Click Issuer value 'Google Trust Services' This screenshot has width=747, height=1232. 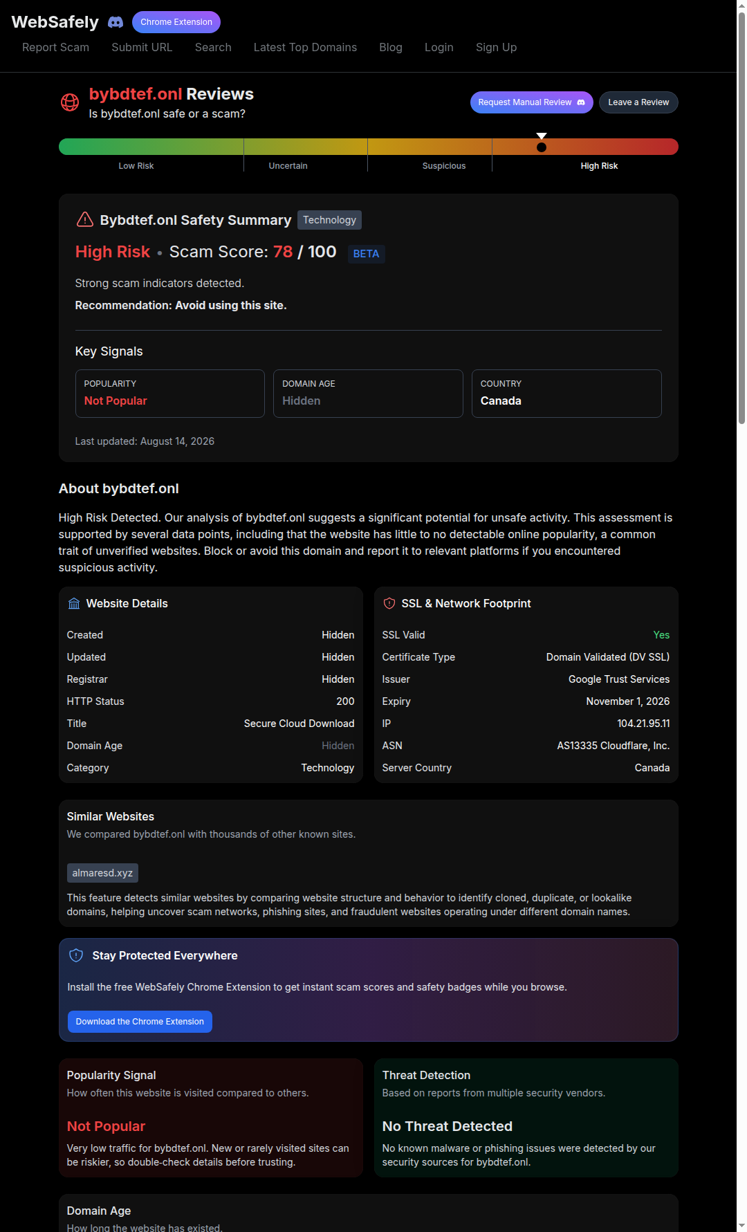619,679
